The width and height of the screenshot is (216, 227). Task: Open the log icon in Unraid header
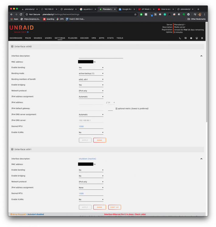(x=202, y=38)
